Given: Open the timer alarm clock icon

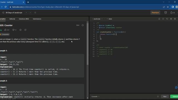Looking at the screenshot, I should [x=166, y=12].
